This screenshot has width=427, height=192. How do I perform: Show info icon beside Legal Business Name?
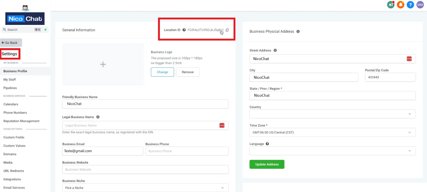click(98, 117)
